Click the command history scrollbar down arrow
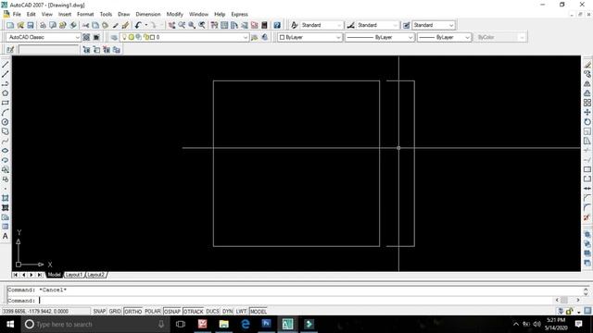This screenshot has width=593, height=333. 586,294
